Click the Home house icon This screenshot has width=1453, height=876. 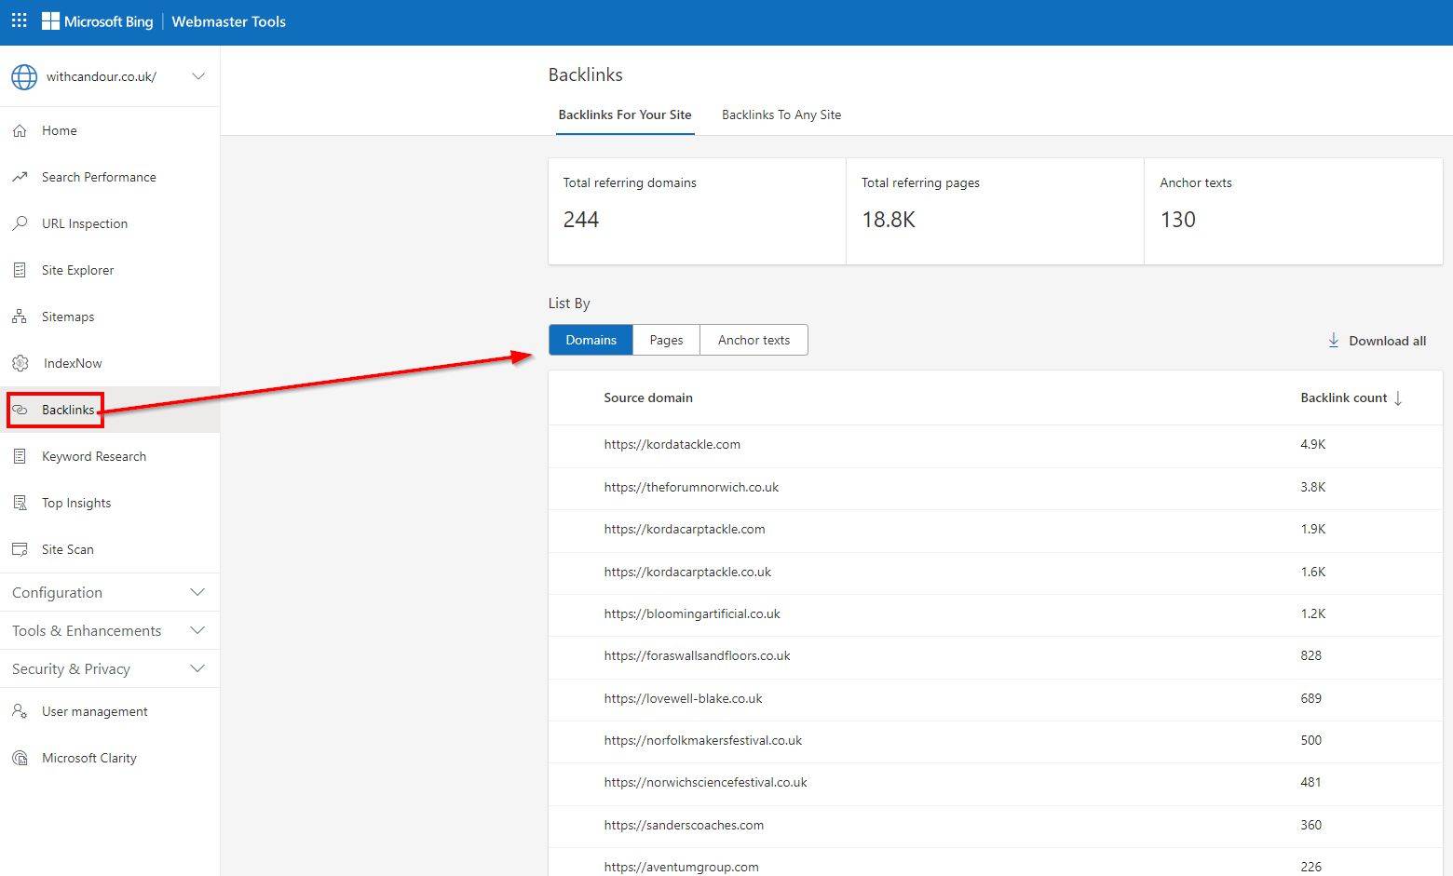[20, 130]
